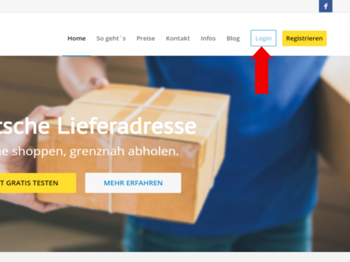Image resolution: width=350 pixels, height=262 pixels.
Task: Open the So geht`s page
Action: point(111,38)
